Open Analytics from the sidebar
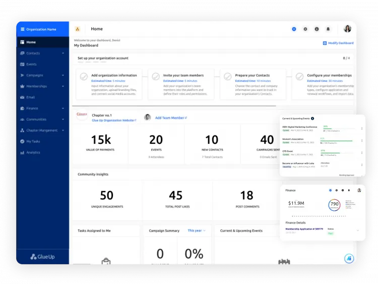 pyautogui.click(x=33, y=152)
